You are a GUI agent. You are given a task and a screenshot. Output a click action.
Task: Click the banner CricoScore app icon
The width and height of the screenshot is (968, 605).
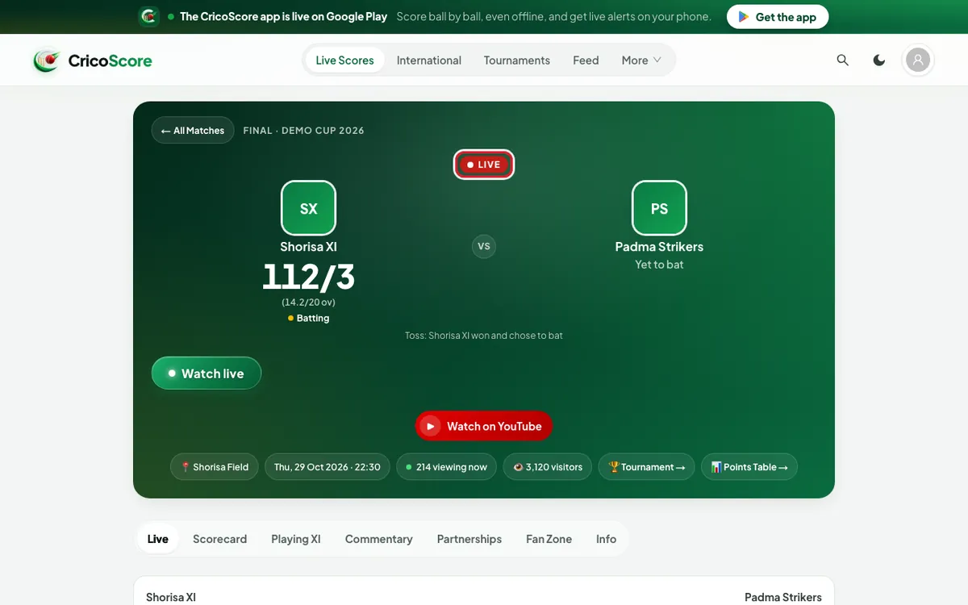[149, 17]
